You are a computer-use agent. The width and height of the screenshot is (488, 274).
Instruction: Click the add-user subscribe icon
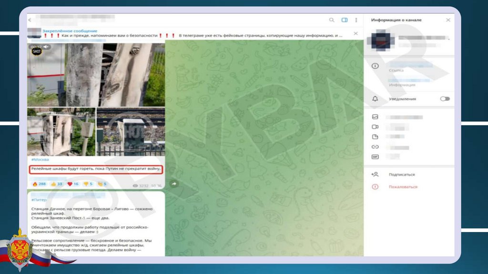point(375,175)
